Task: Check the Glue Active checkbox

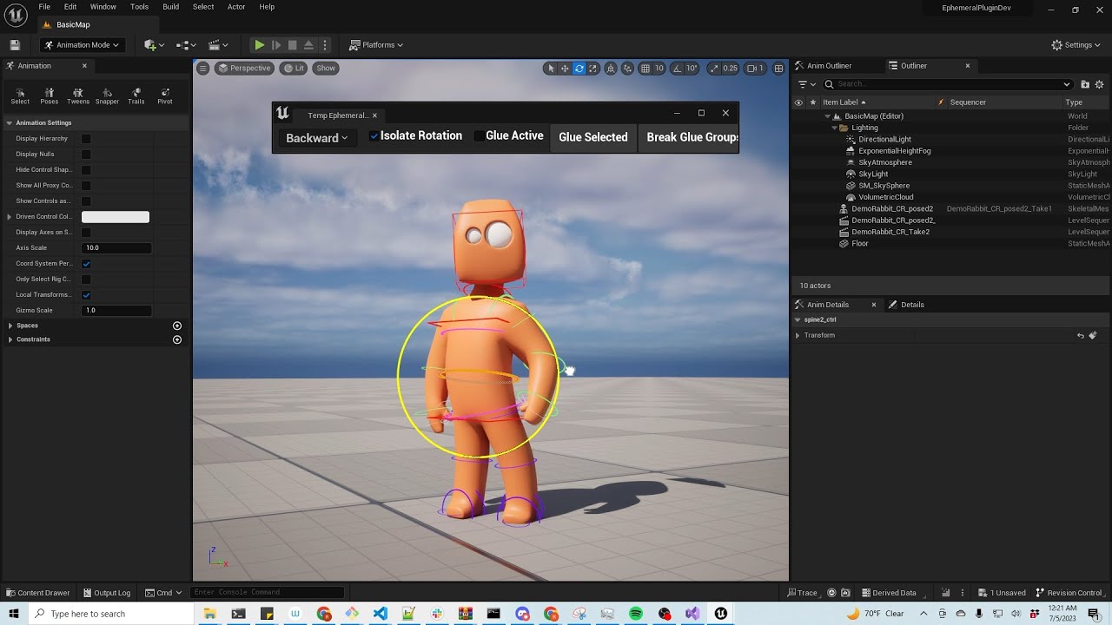Action: point(479,136)
